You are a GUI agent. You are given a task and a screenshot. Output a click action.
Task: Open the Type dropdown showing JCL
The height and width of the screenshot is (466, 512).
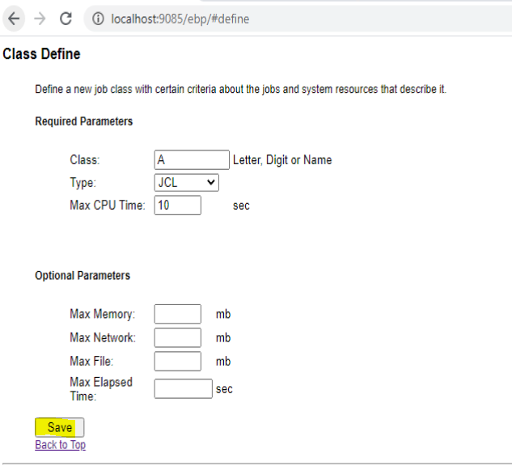pyautogui.click(x=187, y=183)
